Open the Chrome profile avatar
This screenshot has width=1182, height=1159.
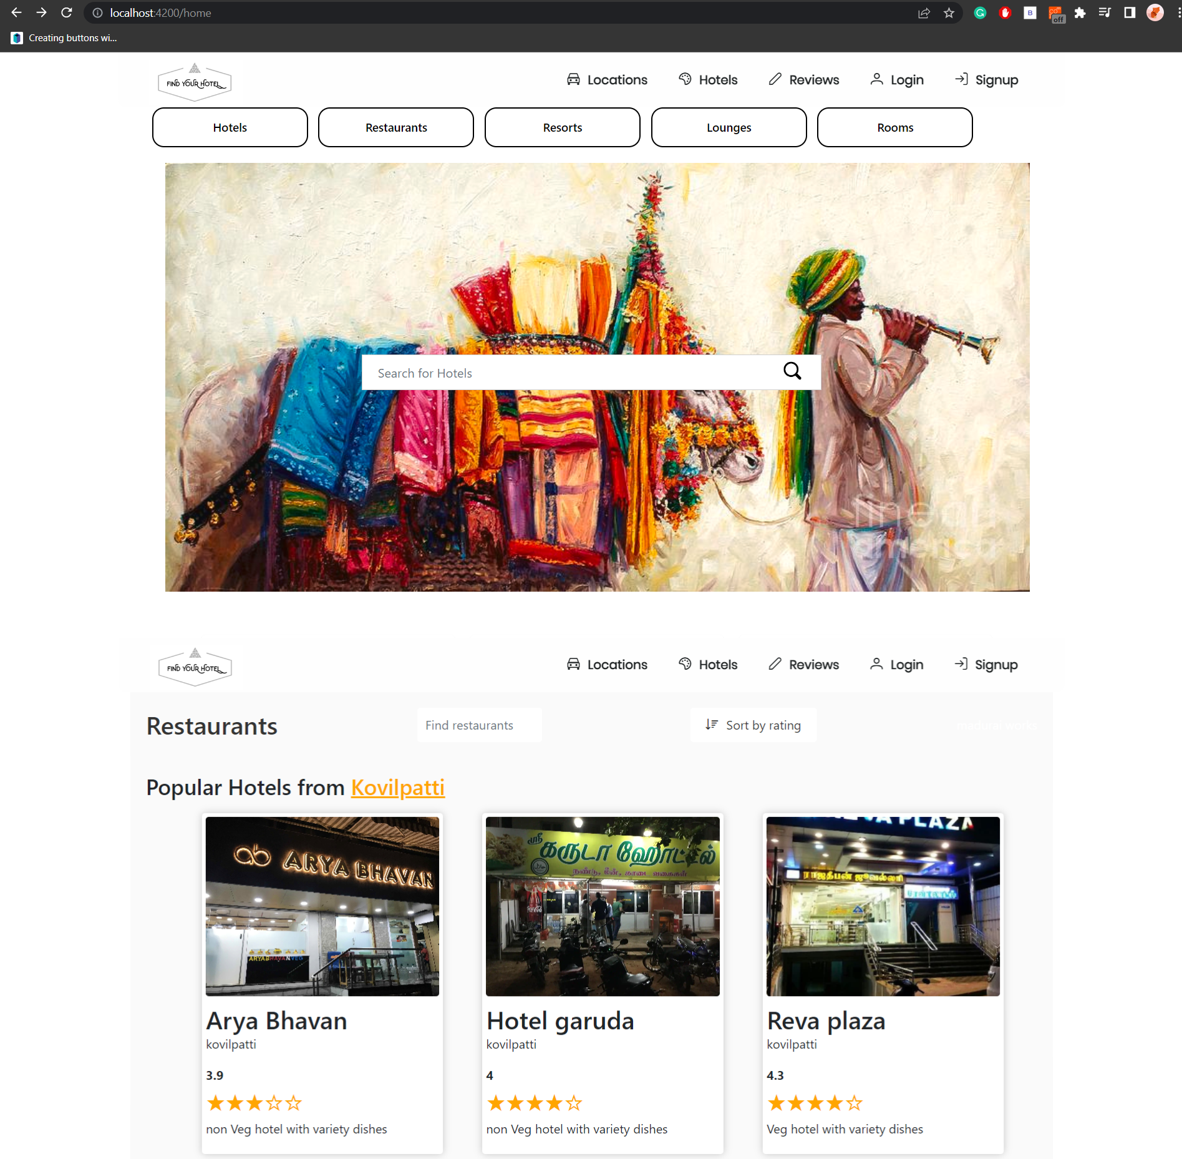(x=1155, y=12)
